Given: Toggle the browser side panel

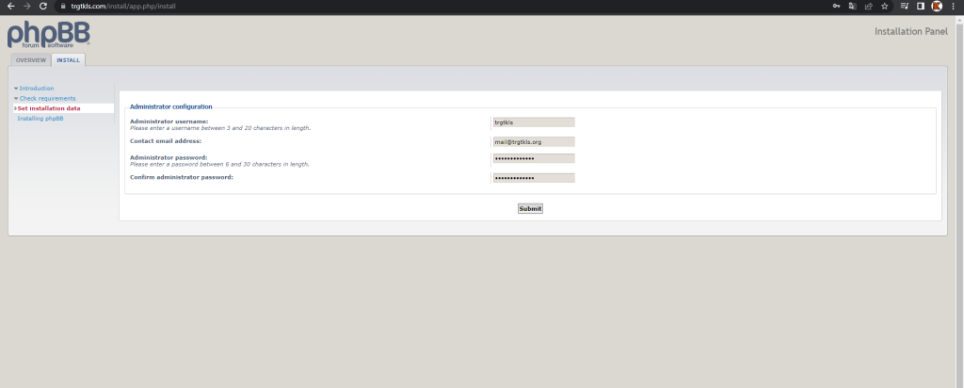Looking at the screenshot, I should point(921,6).
